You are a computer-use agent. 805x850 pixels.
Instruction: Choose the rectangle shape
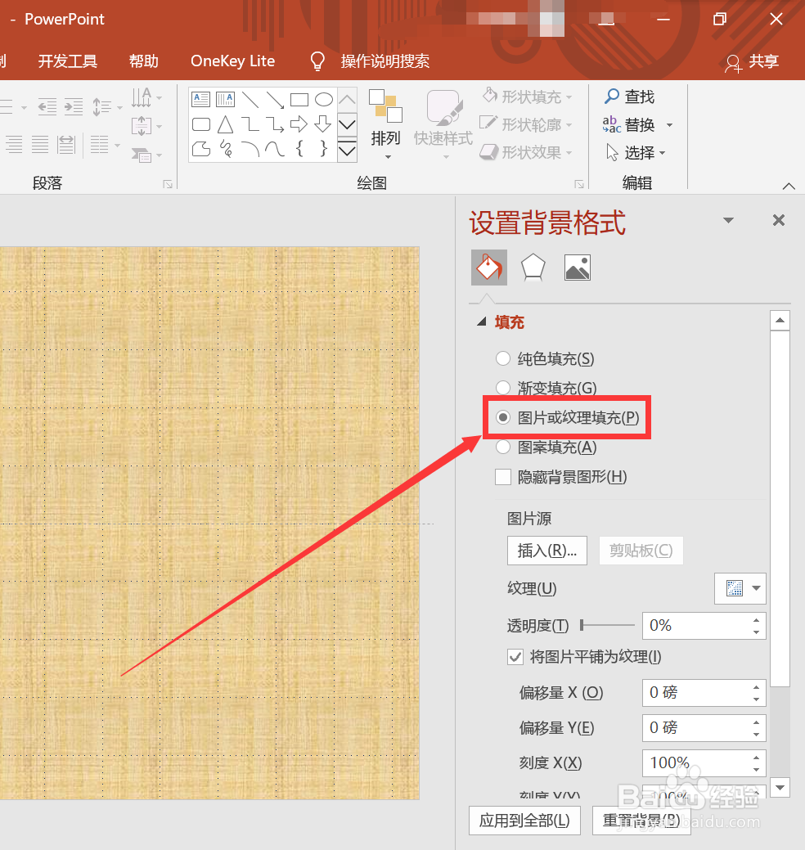299,100
